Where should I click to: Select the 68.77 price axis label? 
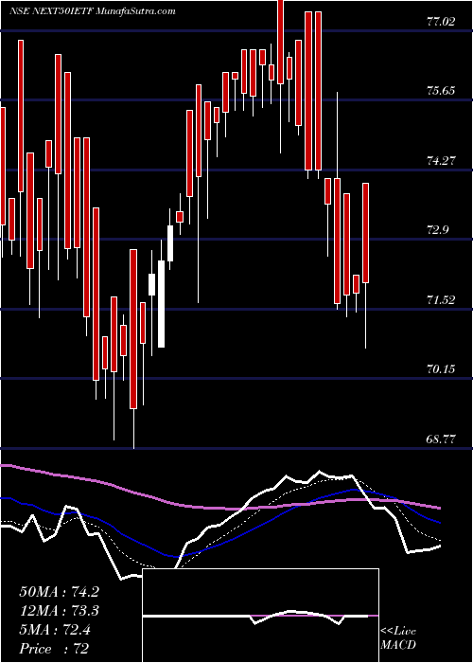(x=442, y=439)
